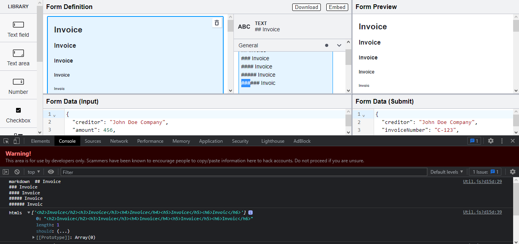Image resolution: width=519 pixels, height=244 pixels.
Task: Activate the inspect element tool in DevTools
Action: (6, 141)
